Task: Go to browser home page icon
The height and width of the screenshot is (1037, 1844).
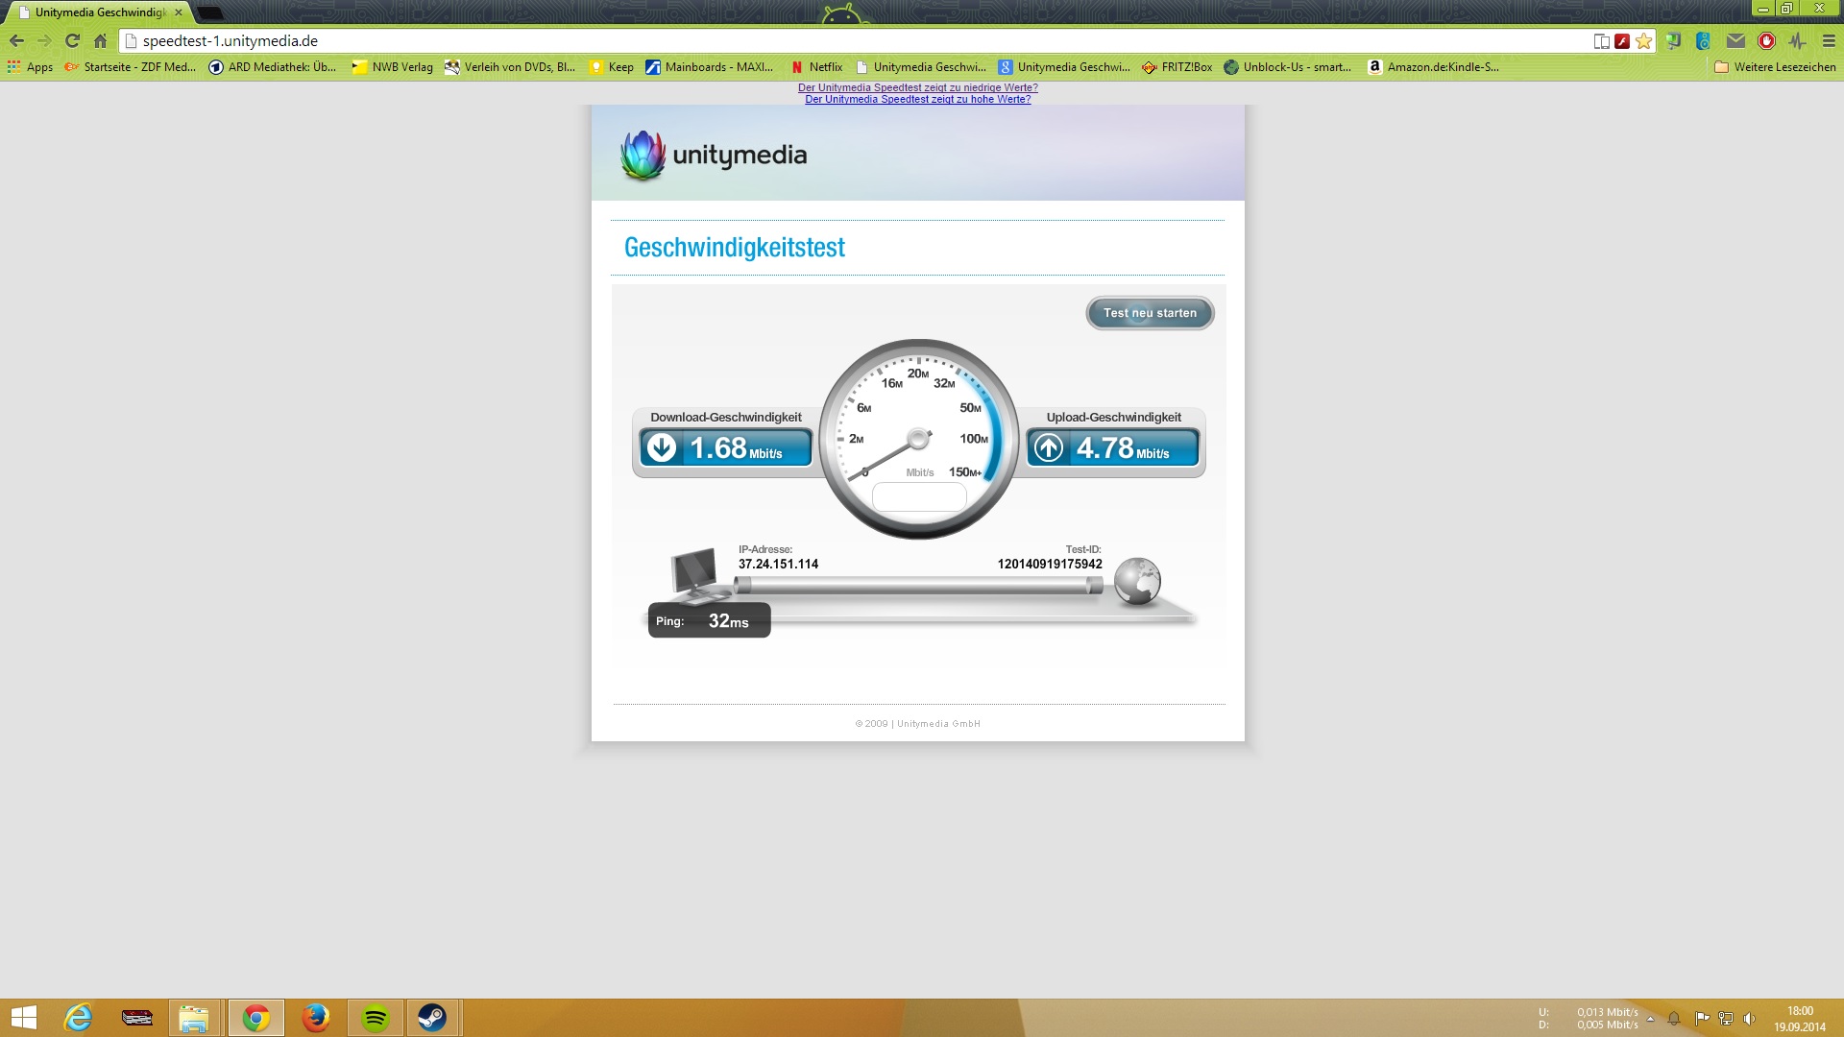Action: 101,41
